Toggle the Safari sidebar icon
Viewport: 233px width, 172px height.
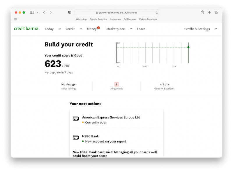(32, 13)
